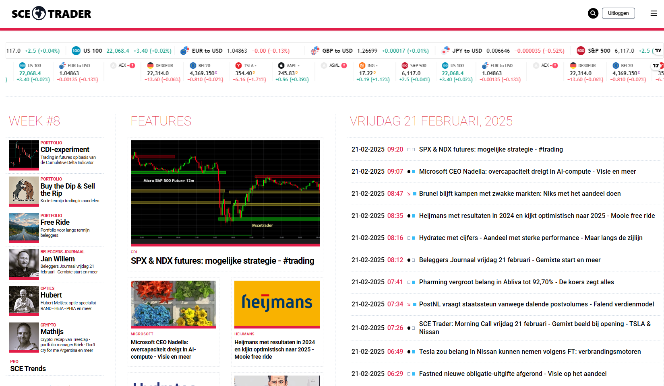Open the Free Ride road thumbnail
The width and height of the screenshot is (664, 386).
[24, 228]
